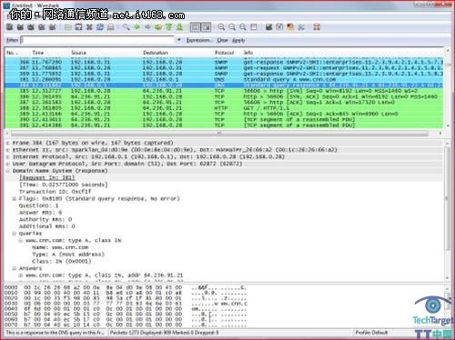This screenshot has height=340, width=455.
Task: Expand the Frame 384 tree node
Action: point(8,143)
